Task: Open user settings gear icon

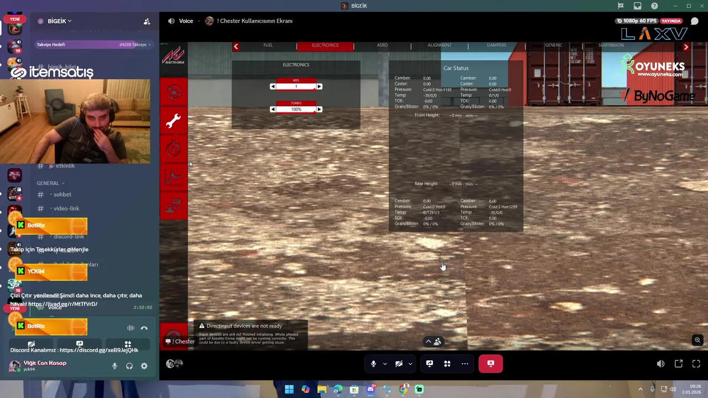Action: pyautogui.click(x=144, y=366)
